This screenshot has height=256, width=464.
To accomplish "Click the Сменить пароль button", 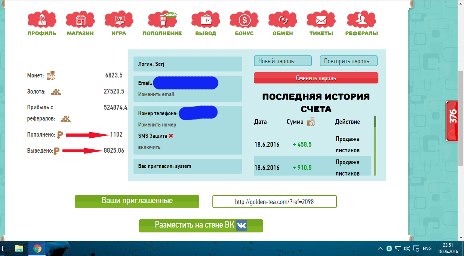I will tap(316, 78).
